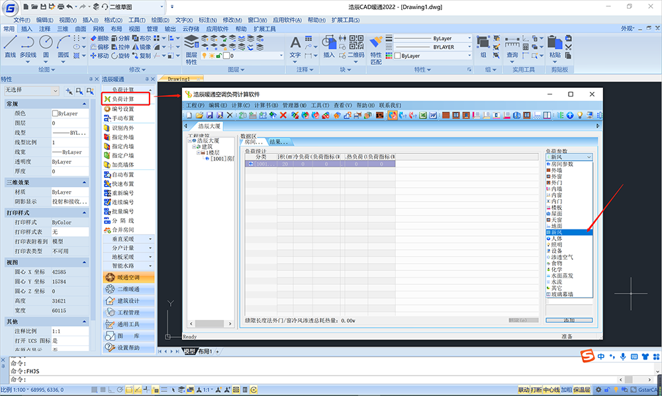Viewport: 662px width, 396px height.
Task: Click the 移动 move tool
Action: click(99, 56)
